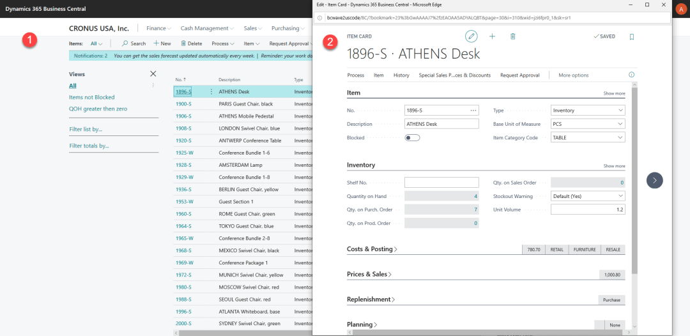Click the info factbox icon on Item Card

(632, 75)
